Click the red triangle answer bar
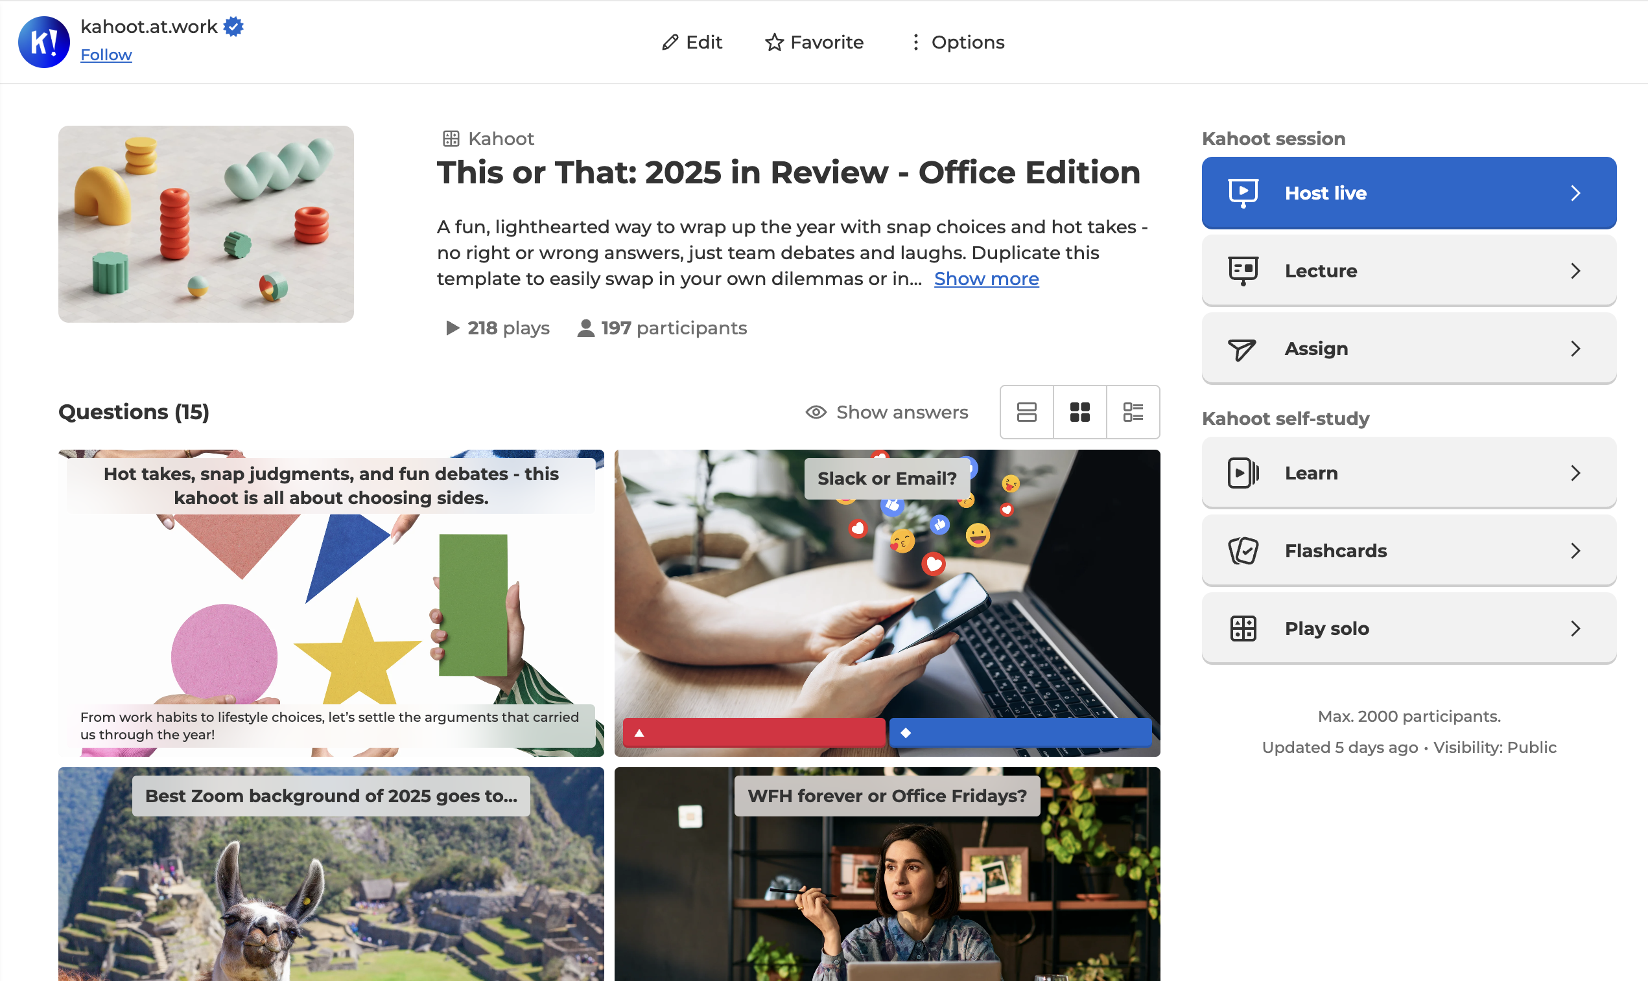This screenshot has height=981, width=1648. pos(753,732)
